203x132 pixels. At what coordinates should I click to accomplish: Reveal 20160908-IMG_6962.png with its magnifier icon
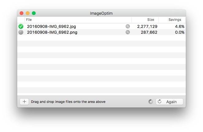click(128, 32)
